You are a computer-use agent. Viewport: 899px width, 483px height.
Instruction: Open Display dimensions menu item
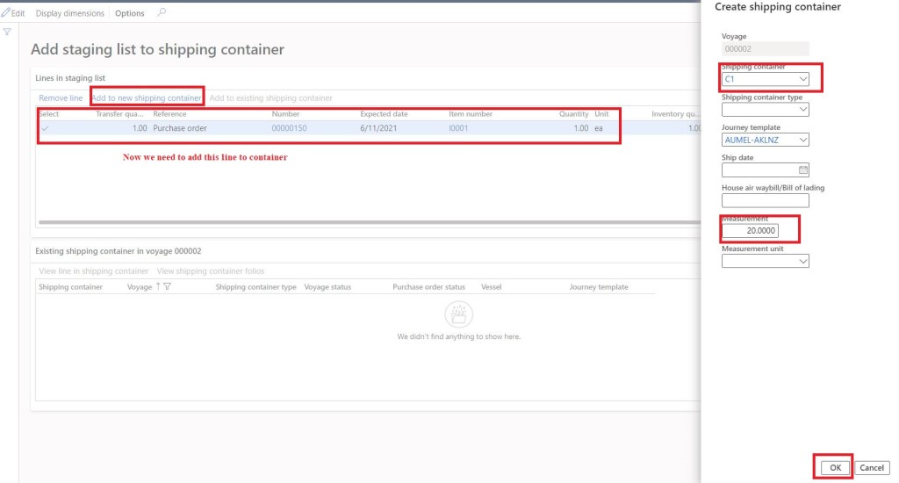(69, 13)
